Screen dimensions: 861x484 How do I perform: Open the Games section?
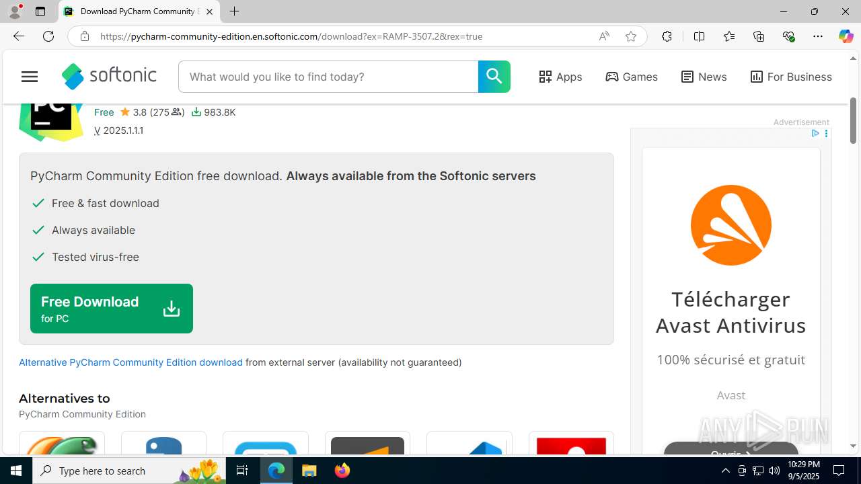(x=632, y=77)
